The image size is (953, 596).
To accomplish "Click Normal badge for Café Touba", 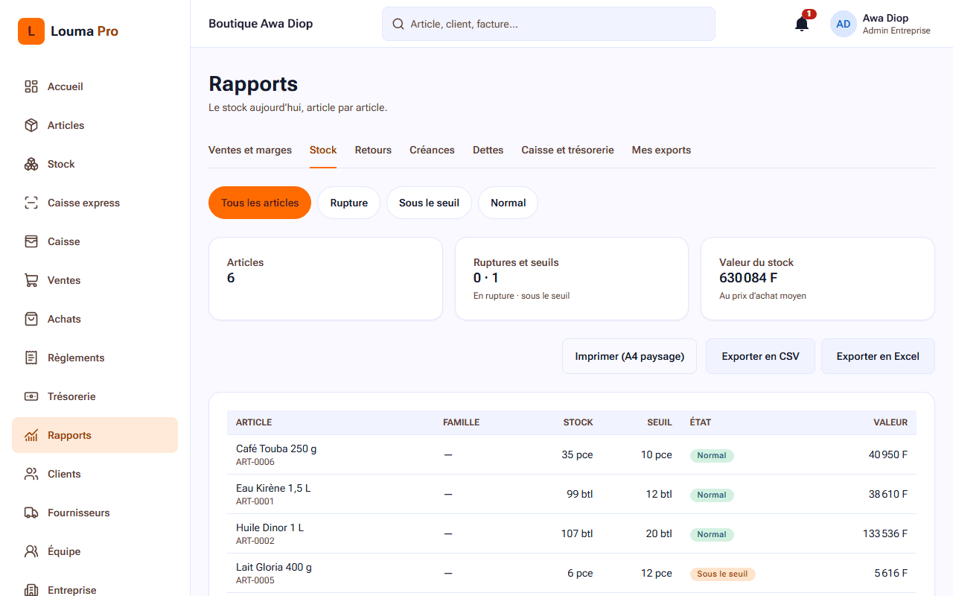I will (x=712, y=455).
